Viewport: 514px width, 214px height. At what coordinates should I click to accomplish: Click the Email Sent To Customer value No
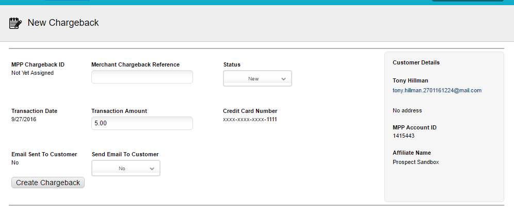(15, 162)
